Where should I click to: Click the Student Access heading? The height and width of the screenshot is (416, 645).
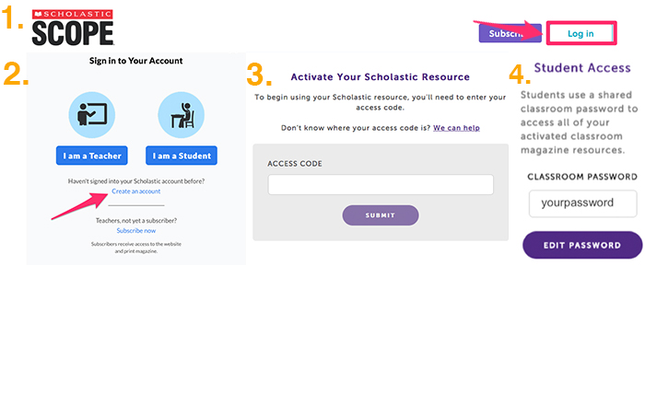pos(582,68)
